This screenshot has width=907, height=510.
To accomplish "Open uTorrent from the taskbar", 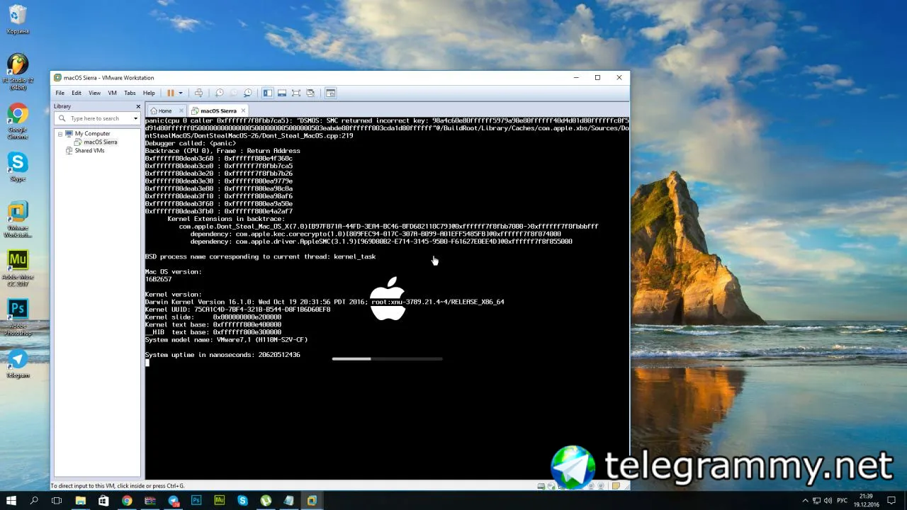I will 266,501.
